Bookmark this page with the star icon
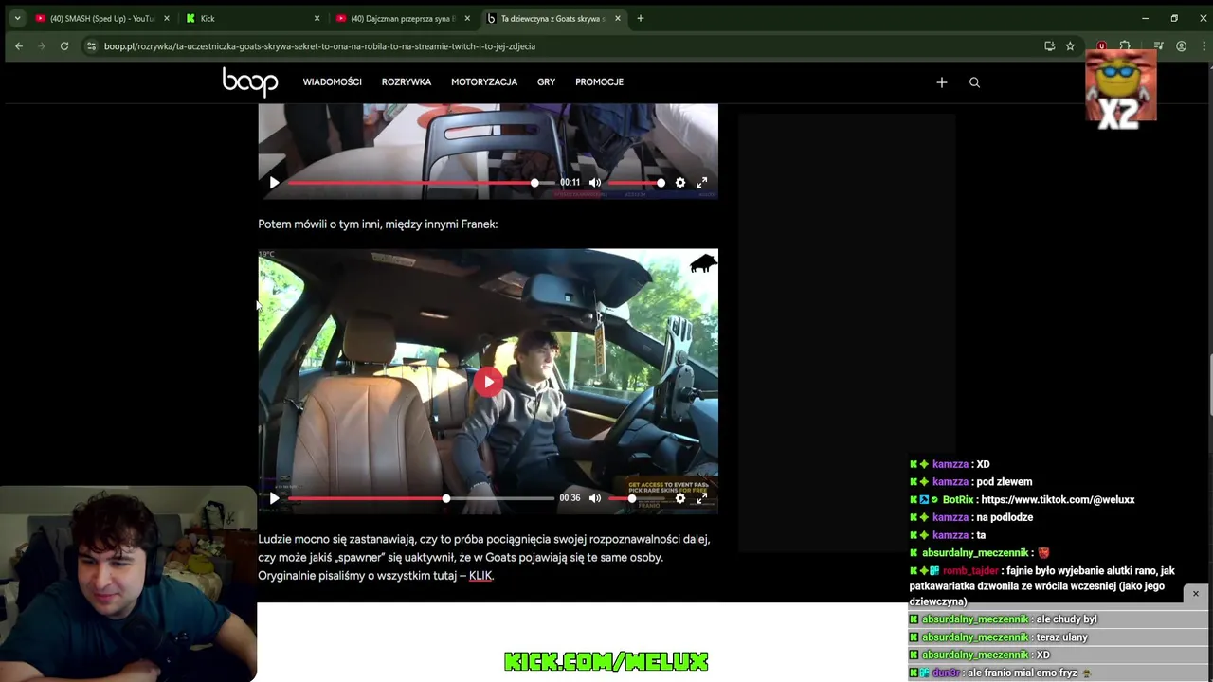Screen dimensions: 1213x682 coord(1070,45)
